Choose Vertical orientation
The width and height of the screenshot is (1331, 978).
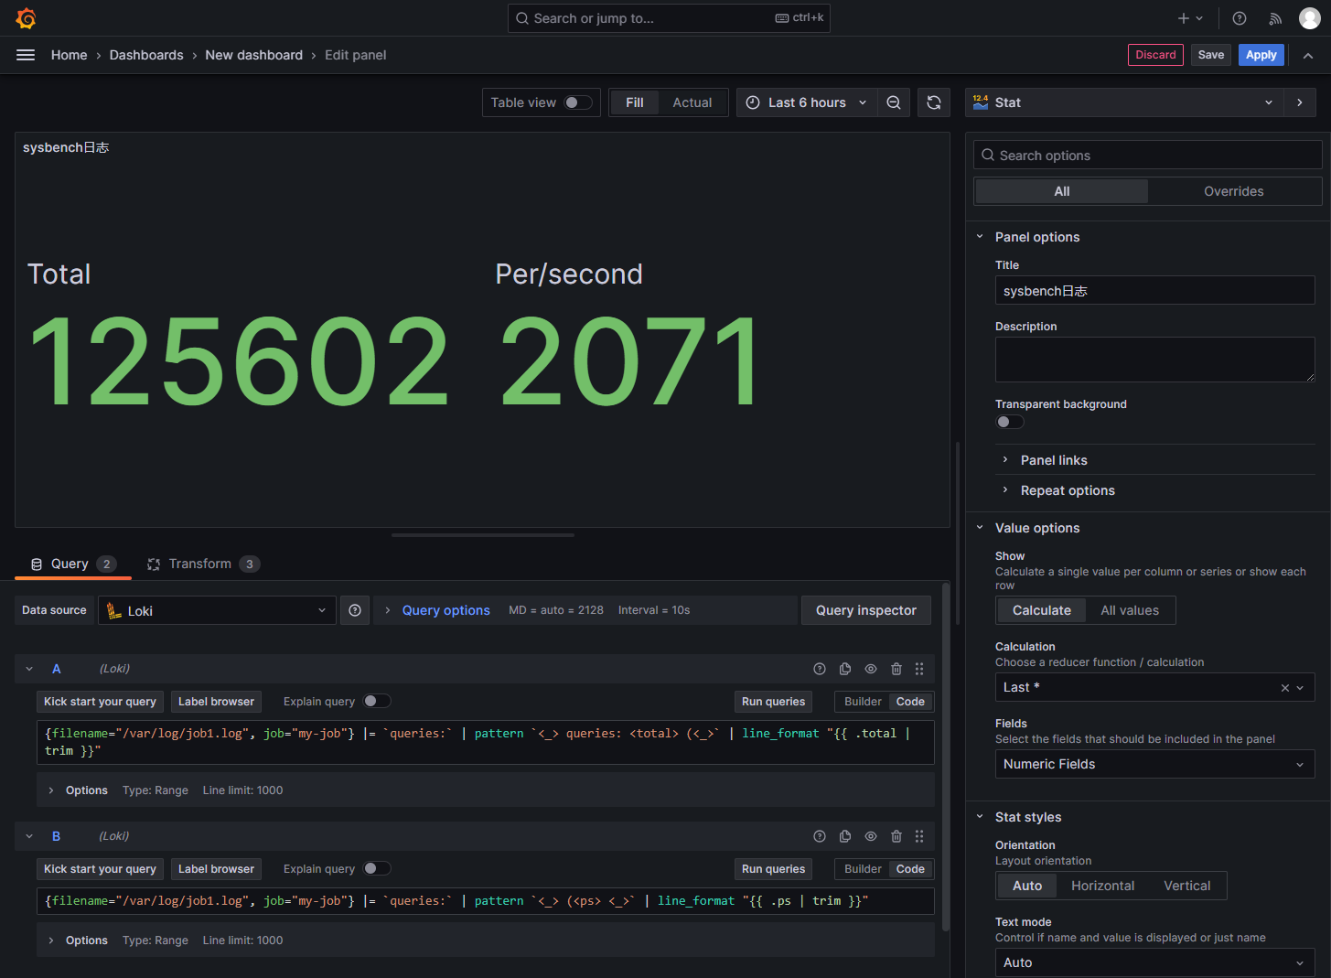click(1187, 886)
